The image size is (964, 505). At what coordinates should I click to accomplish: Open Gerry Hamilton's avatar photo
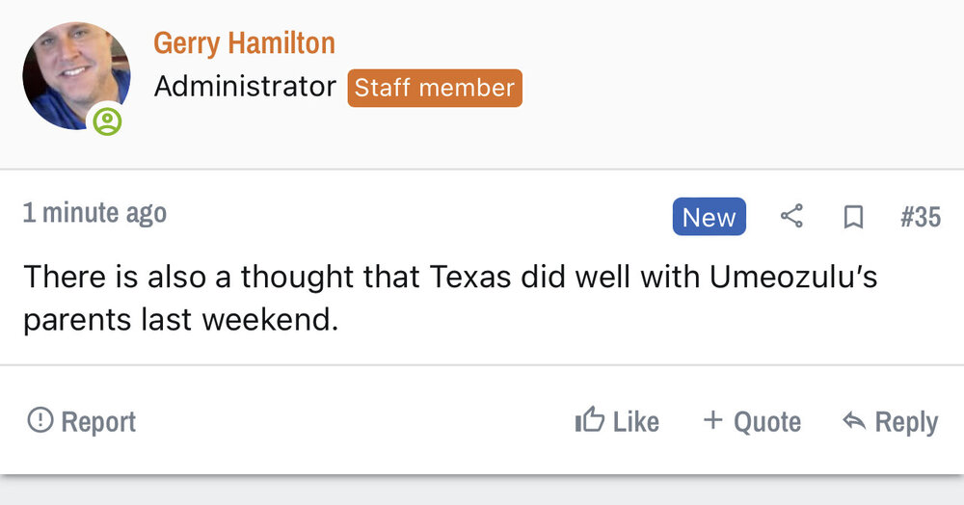74,76
